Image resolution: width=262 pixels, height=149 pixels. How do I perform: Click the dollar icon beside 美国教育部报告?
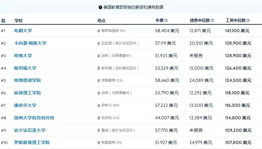click(x=100, y=7)
